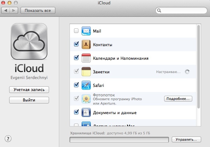Screen dimensions: 210x147
Task: Click the Mail label text
Action: point(97,31)
